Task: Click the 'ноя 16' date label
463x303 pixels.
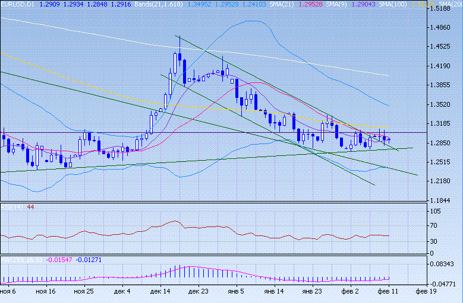Action: click(45, 292)
